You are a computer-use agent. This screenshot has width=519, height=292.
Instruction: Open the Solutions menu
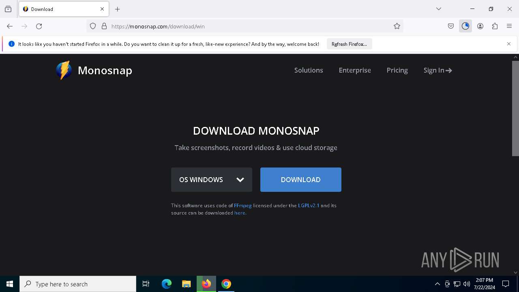tap(309, 70)
